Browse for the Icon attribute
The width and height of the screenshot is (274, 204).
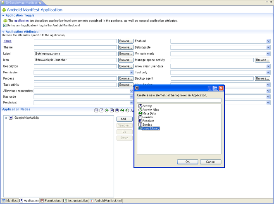[126, 60]
